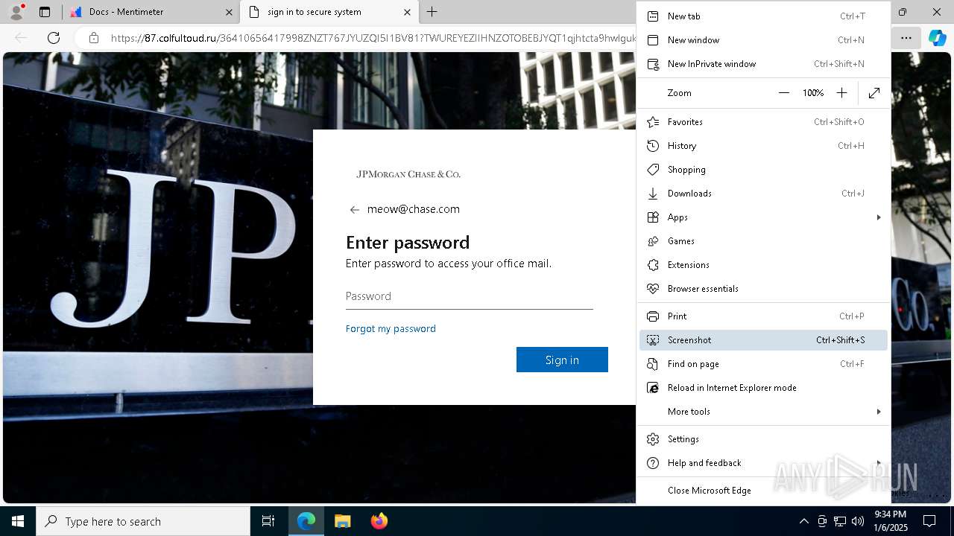Click the address bar URL
This screenshot has height=536, width=954.
[373, 37]
